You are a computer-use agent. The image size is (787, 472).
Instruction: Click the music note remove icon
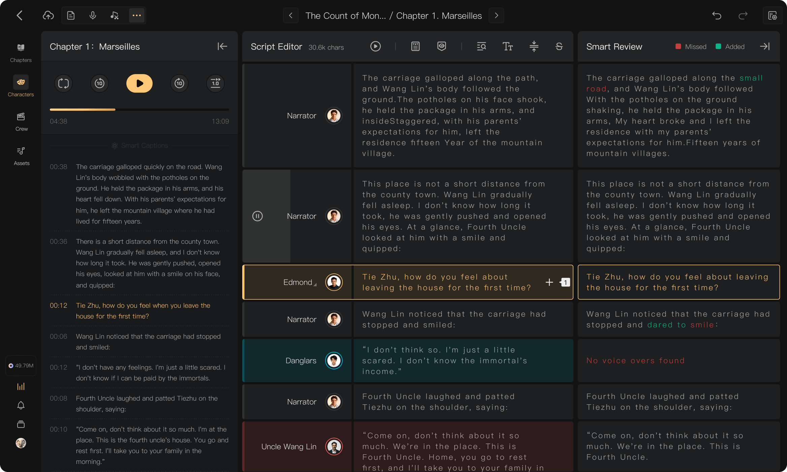(115, 15)
